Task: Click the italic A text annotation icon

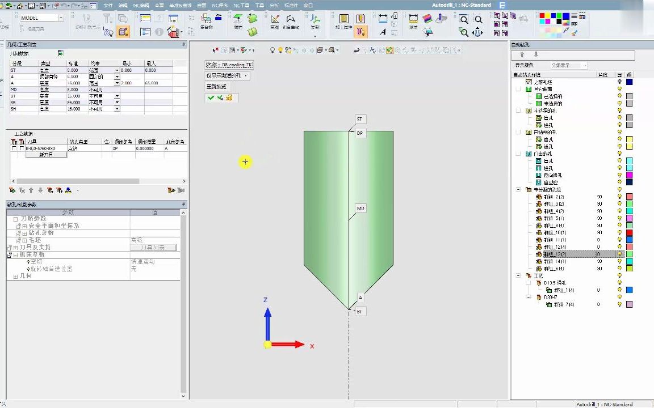Action: [x=383, y=32]
